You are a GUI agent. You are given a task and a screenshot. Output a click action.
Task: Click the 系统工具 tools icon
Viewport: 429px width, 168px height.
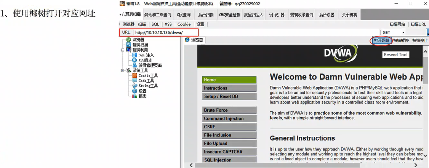pyautogui.click(x=129, y=70)
